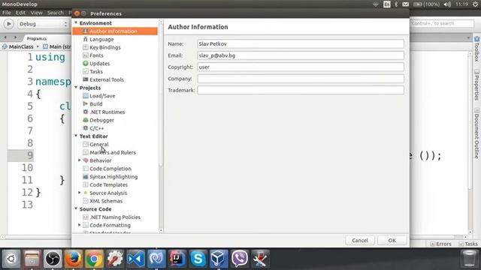This screenshot has height=270, width=481.
Task: Click the Markers and Rulers icon
Action: (x=85, y=152)
